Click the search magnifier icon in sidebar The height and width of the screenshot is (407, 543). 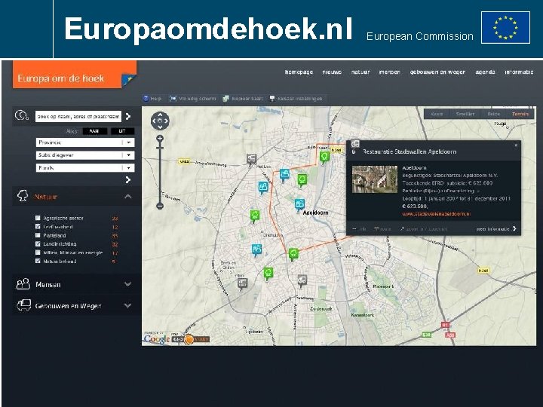click(22, 115)
